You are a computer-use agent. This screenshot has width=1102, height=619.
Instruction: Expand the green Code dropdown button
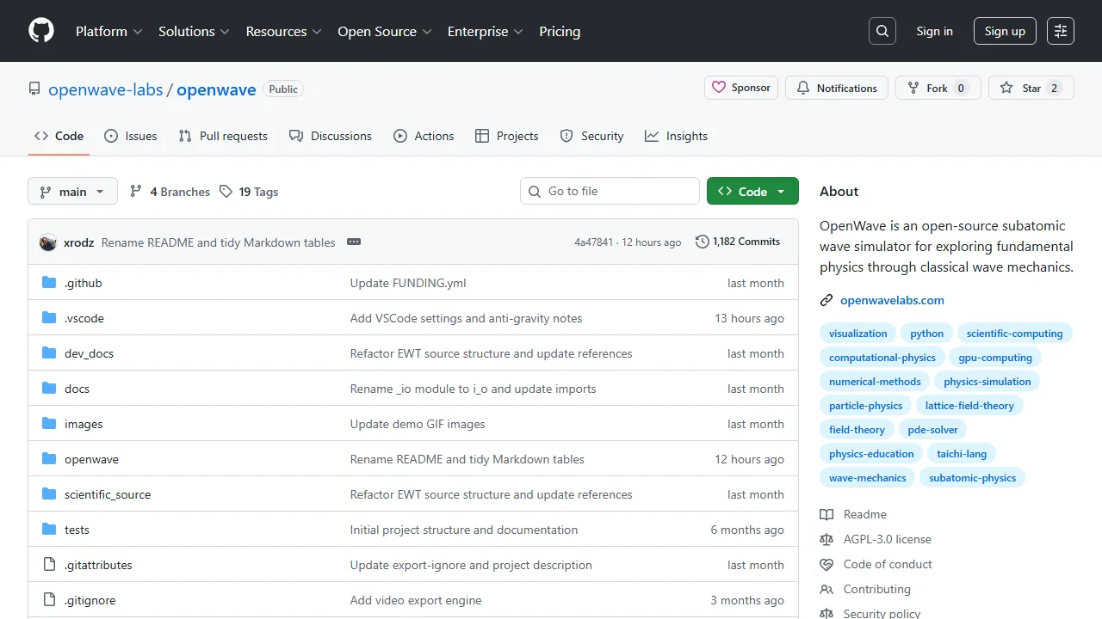tap(752, 192)
